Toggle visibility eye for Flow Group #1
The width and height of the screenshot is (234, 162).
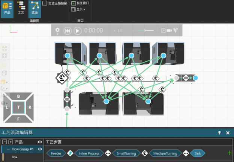(40, 149)
